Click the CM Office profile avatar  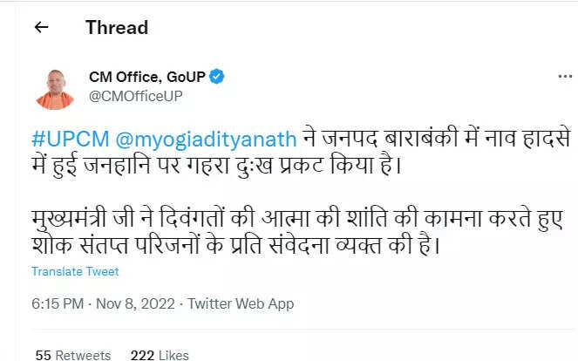coord(54,87)
